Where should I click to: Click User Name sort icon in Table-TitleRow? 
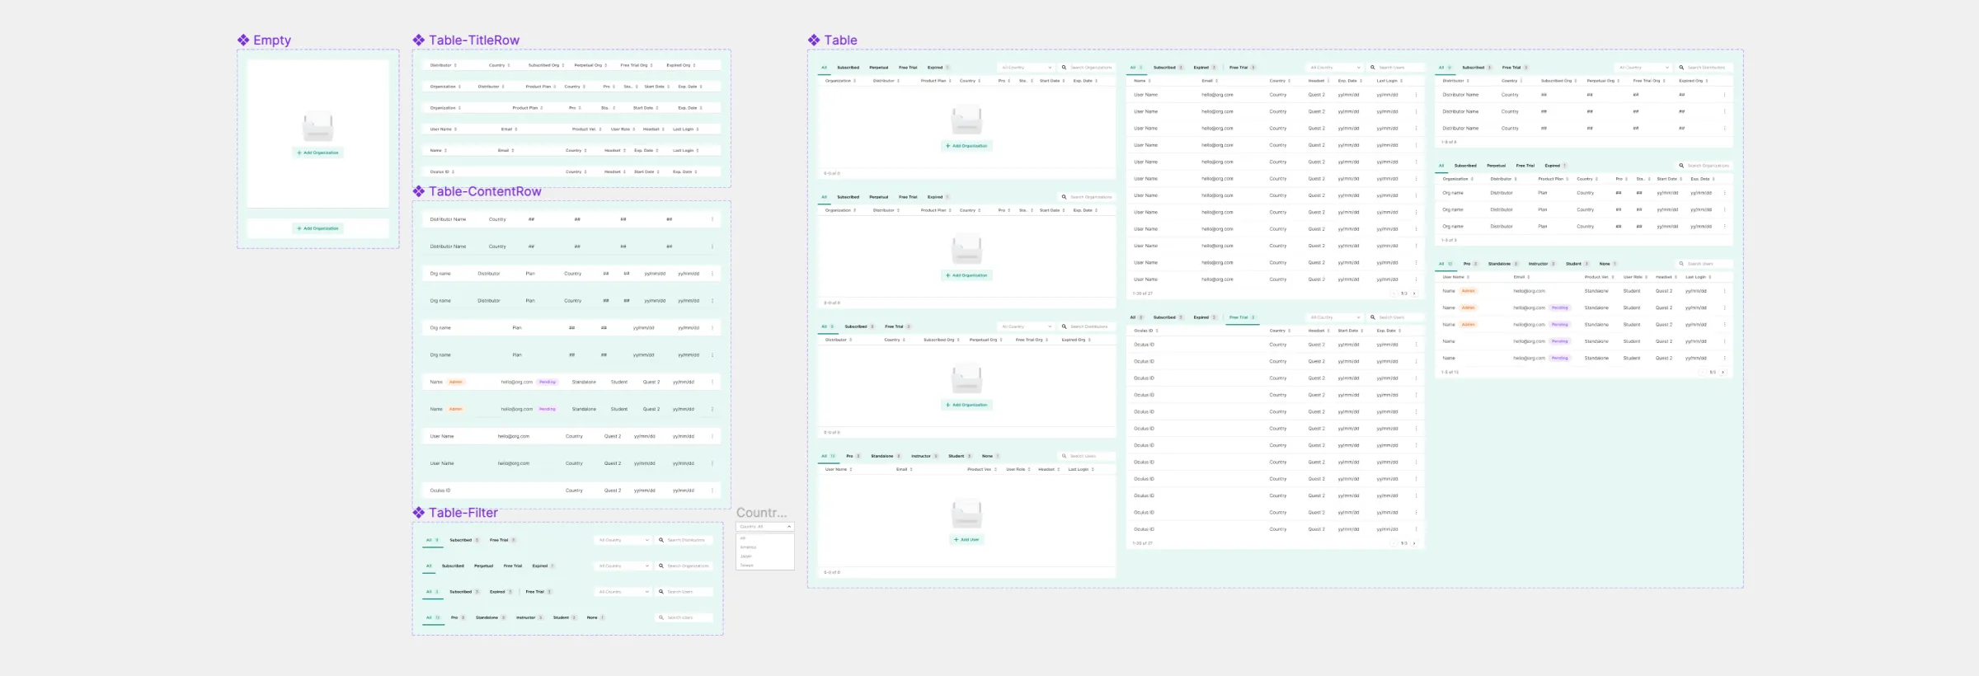[x=455, y=129]
